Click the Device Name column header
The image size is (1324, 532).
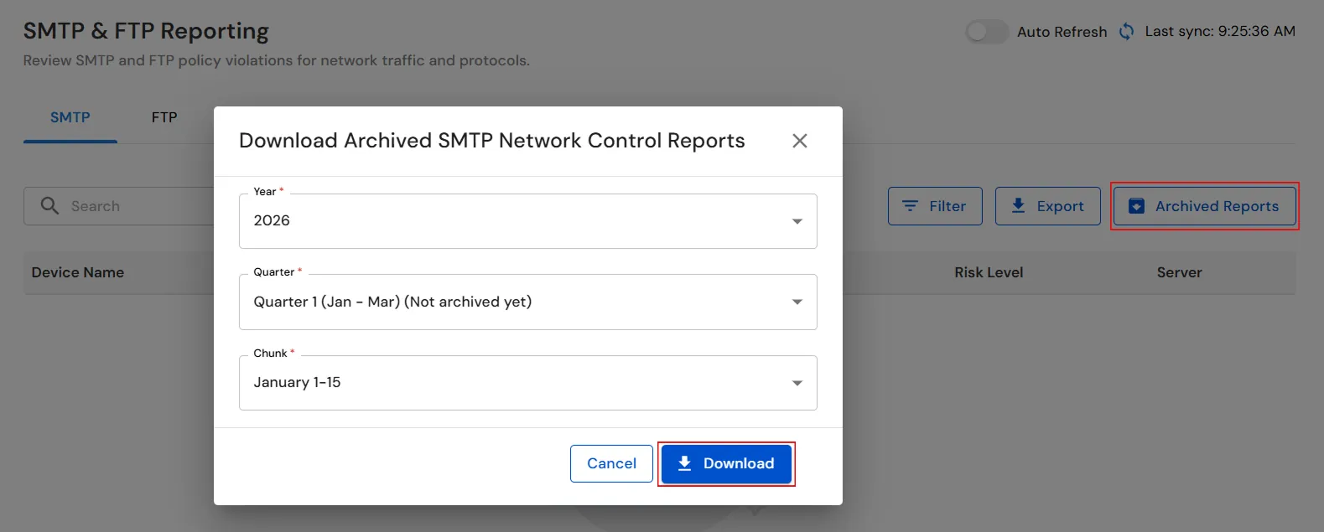point(78,272)
